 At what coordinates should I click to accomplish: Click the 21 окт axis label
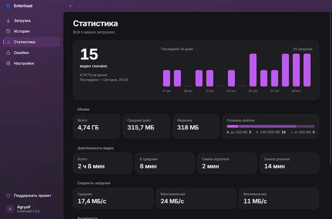[210, 91]
